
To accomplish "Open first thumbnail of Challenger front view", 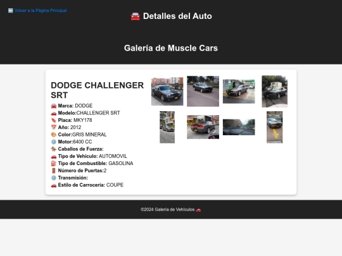I will coord(167,92).
